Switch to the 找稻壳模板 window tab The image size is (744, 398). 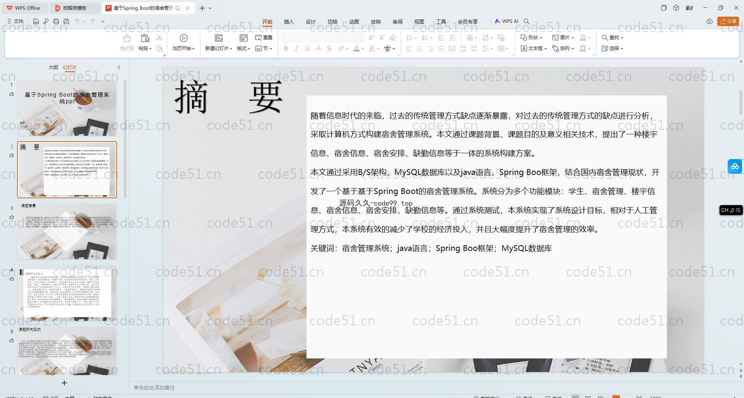pyautogui.click(x=75, y=8)
